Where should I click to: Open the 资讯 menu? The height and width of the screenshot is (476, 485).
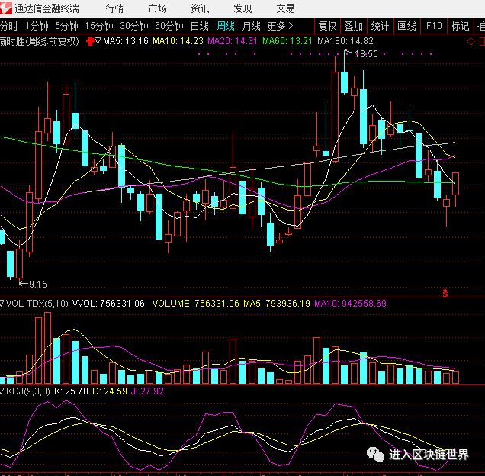coord(200,8)
